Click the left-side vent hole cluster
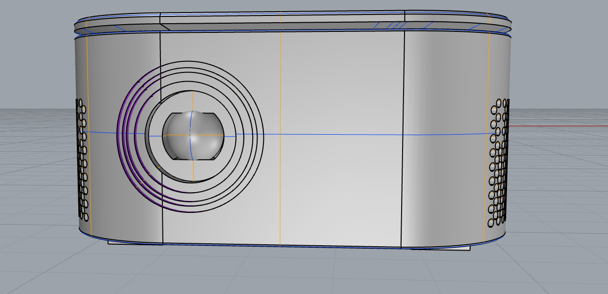Screen dimensions: 608x294 pyautogui.click(x=81, y=159)
